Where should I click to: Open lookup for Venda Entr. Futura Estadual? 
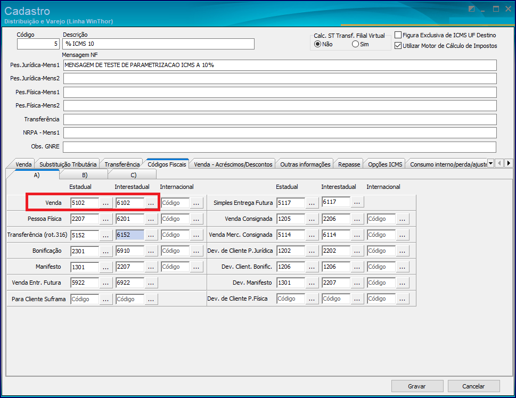point(105,283)
